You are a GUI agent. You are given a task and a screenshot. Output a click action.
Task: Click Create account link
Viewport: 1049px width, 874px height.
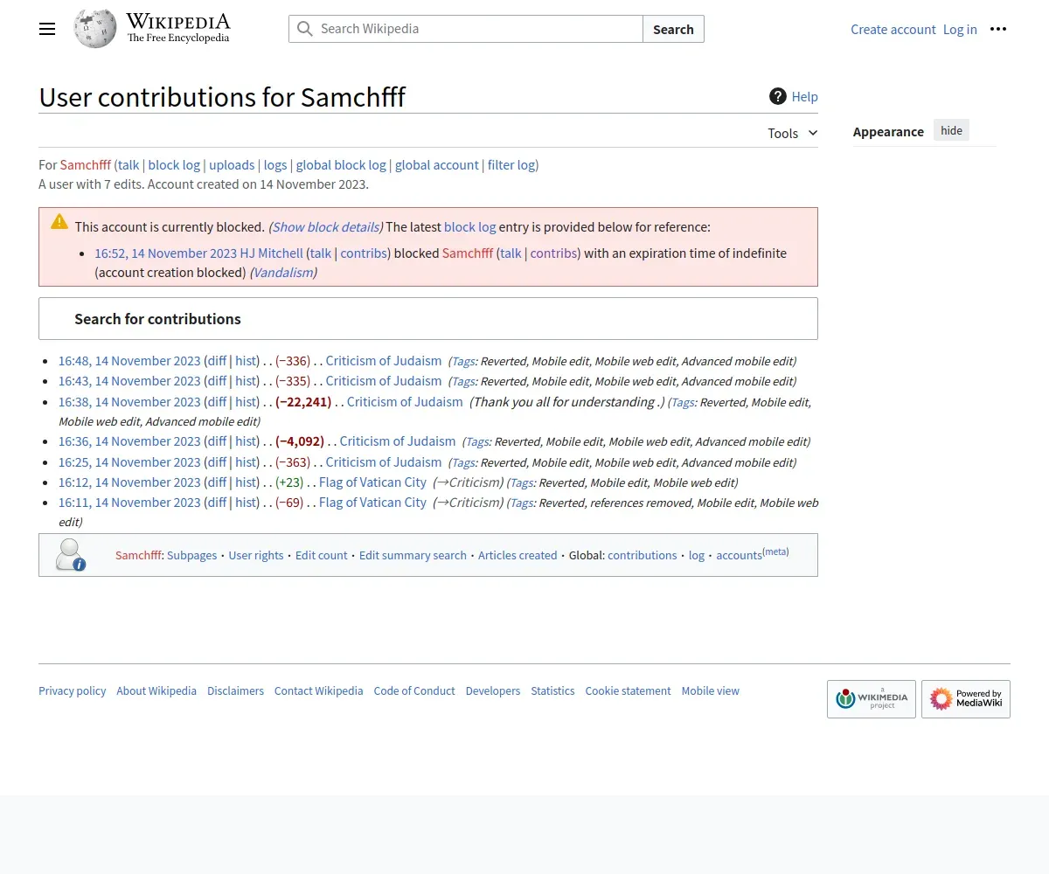pyautogui.click(x=893, y=29)
